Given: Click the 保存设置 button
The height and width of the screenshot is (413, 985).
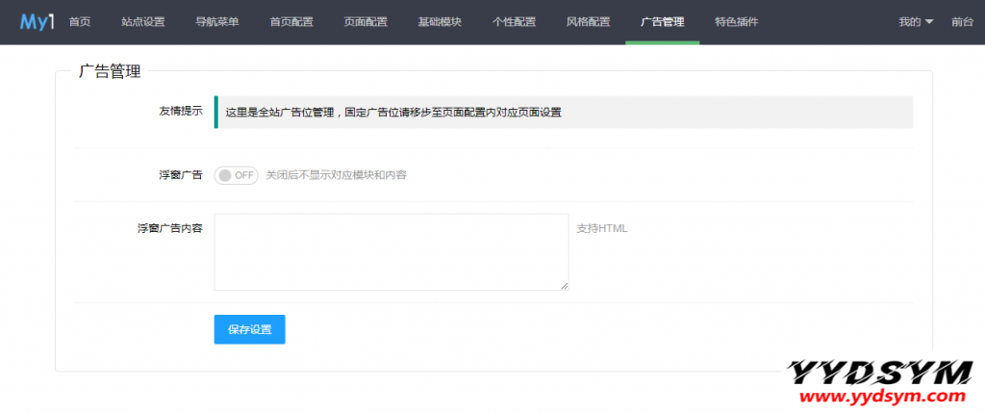Looking at the screenshot, I should point(249,329).
